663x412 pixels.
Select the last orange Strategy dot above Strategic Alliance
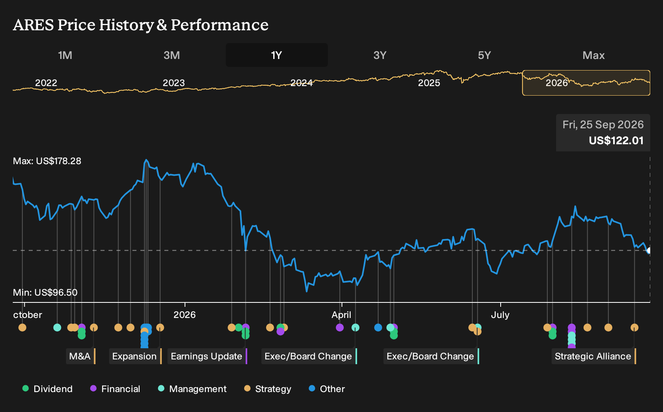point(634,328)
